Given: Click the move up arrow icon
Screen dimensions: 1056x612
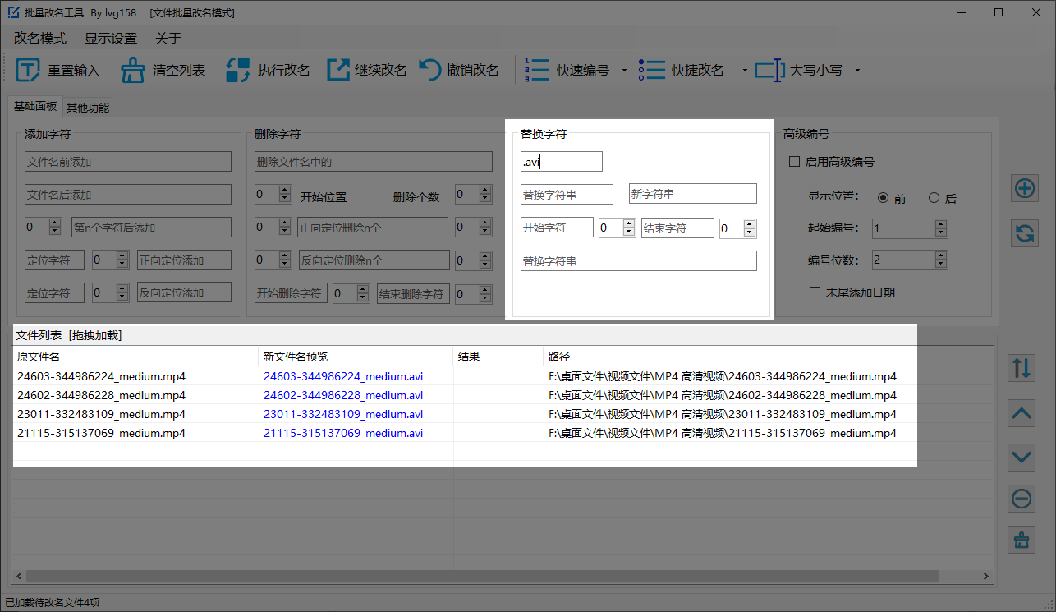Looking at the screenshot, I should pos(1022,412).
